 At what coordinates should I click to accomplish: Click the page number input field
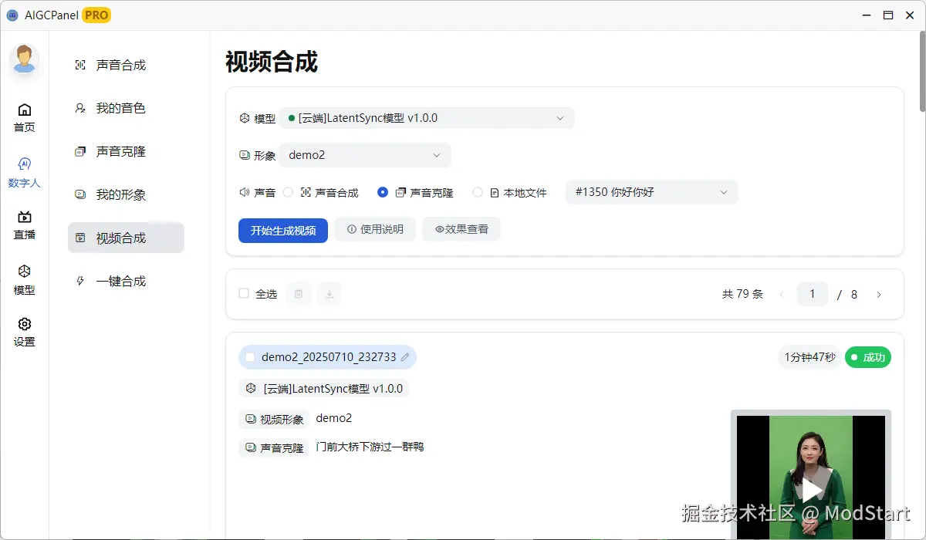tap(813, 294)
